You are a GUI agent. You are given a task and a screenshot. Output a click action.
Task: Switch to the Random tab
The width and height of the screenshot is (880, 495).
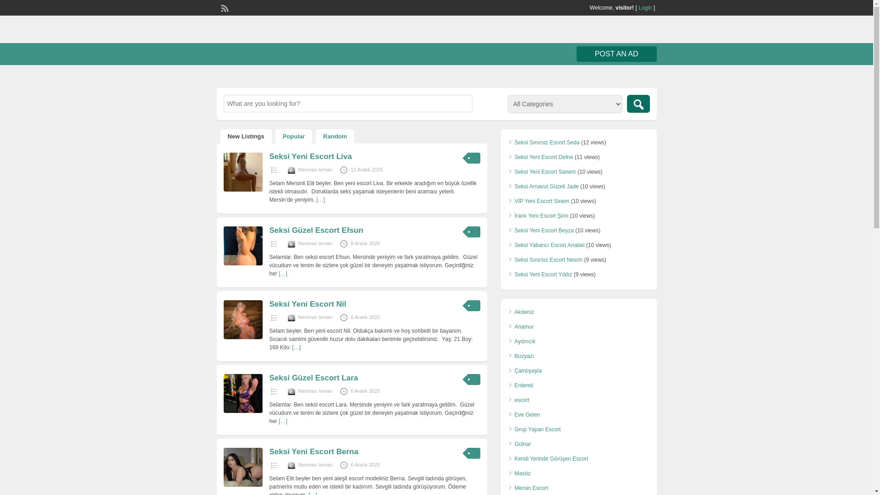(x=335, y=137)
